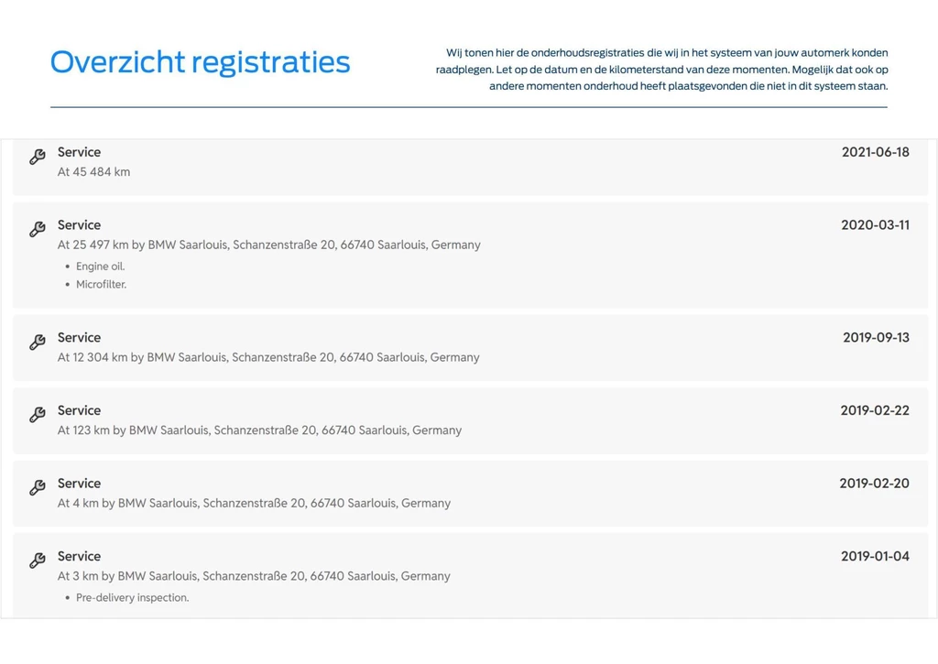Select the Engine oil list item
This screenshot has height=664, width=938.
coord(100,267)
